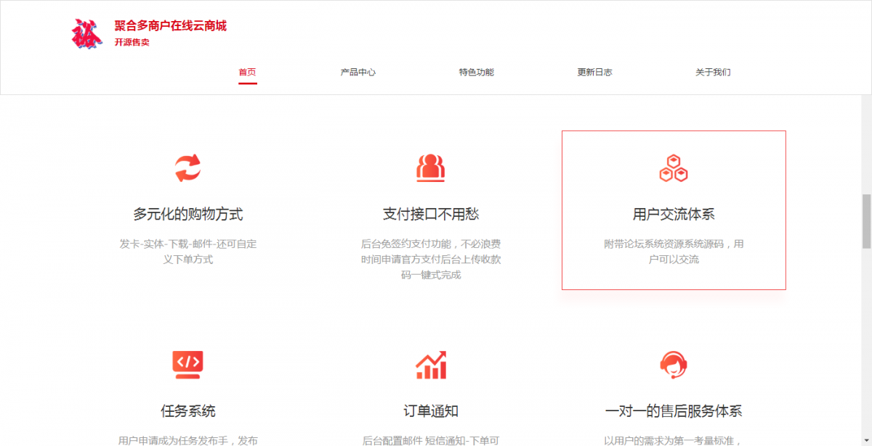Screen dimensions: 872x446
Task: Click the 聚合多商户在线云商城 header text
Action: 169,25
